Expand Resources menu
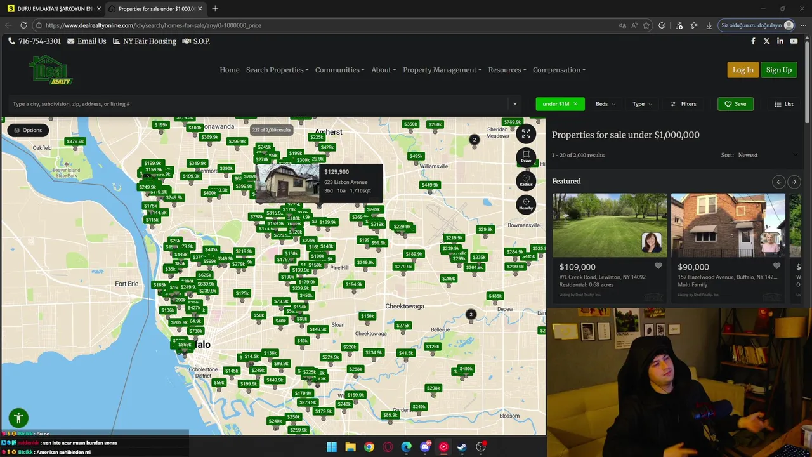 [507, 70]
